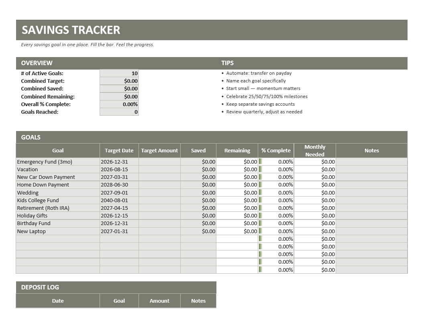Click the Saved column header in Goals
Image resolution: width=424 pixels, height=328 pixels.
pyautogui.click(x=198, y=150)
